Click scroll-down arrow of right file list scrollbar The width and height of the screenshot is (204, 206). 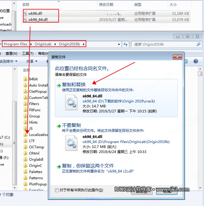pos(200,188)
